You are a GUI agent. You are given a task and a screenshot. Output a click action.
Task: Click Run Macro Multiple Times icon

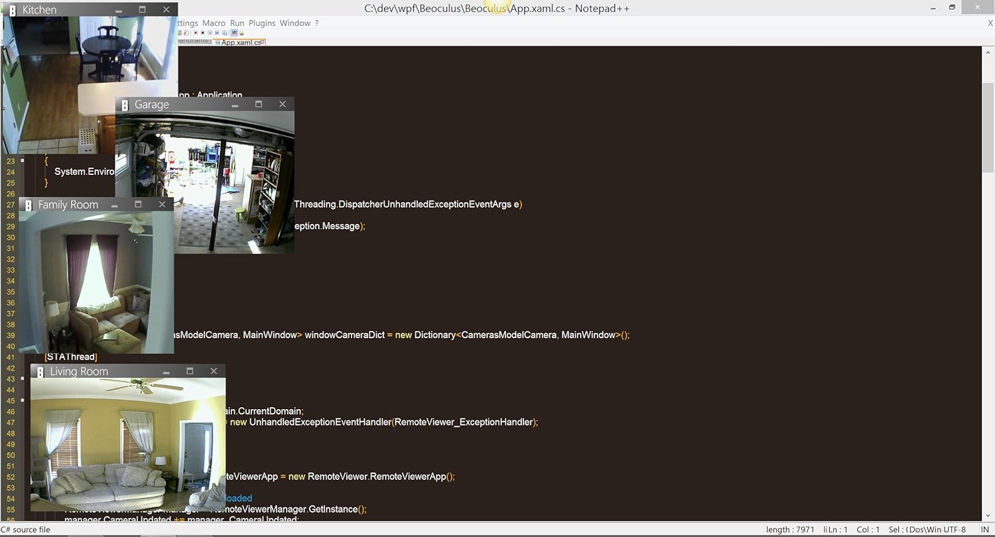218,32
